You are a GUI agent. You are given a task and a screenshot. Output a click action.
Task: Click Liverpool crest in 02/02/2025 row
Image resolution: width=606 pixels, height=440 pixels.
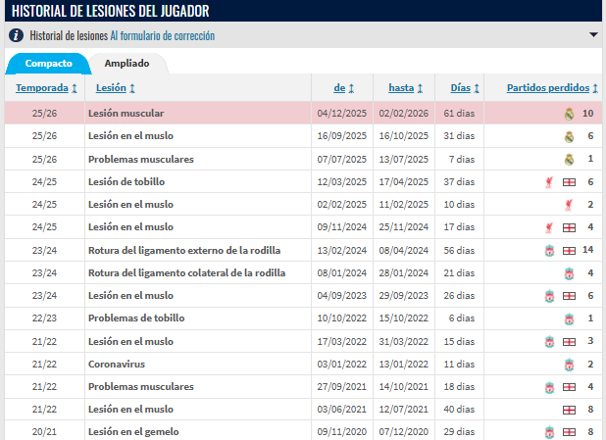569,205
